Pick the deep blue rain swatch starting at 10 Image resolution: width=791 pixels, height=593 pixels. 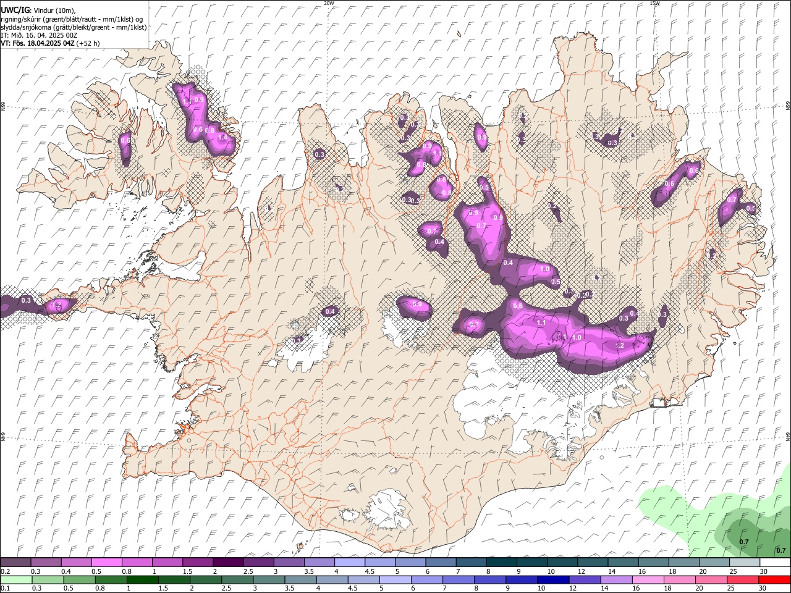(x=553, y=580)
